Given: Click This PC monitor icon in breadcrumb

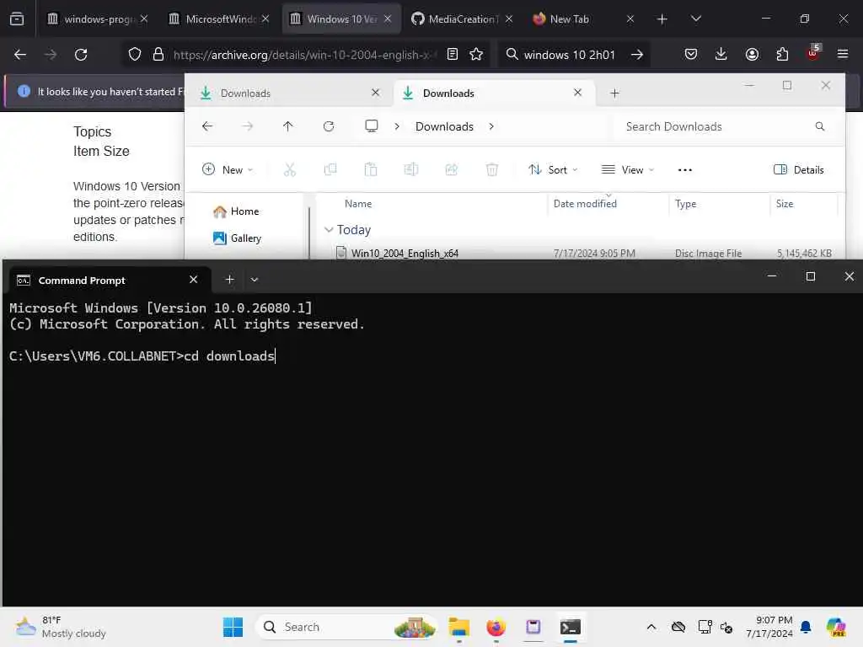Looking at the screenshot, I should pos(372,126).
